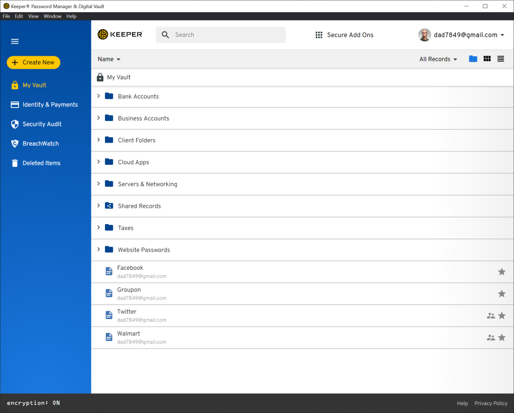Click the Walmart record document icon
The height and width of the screenshot is (413, 514).
pyautogui.click(x=109, y=337)
